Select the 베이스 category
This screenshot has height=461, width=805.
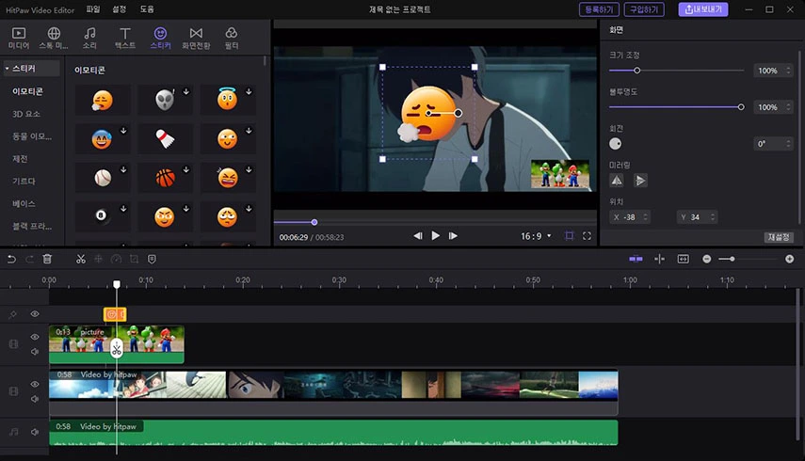[x=24, y=203]
